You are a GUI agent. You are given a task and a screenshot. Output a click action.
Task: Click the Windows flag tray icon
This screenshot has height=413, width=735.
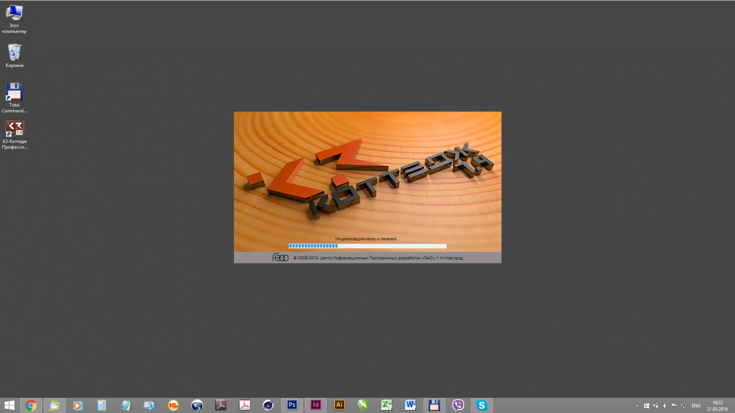pyautogui.click(x=647, y=406)
